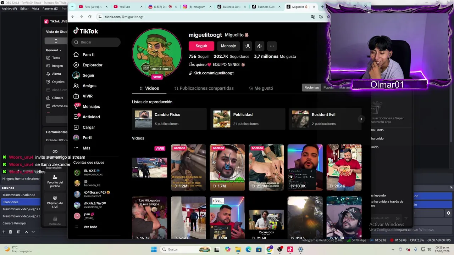Go forward in Chrome browser
454x255 pixels.
click(81, 17)
